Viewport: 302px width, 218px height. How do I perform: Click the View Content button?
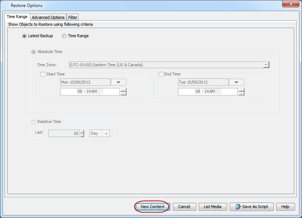152,207
